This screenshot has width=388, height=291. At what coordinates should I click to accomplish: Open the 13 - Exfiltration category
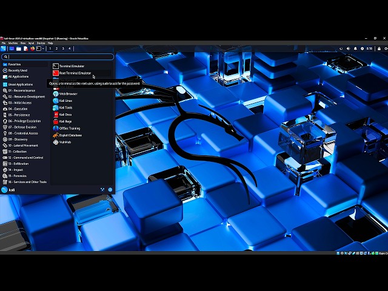pyautogui.click(x=25, y=164)
